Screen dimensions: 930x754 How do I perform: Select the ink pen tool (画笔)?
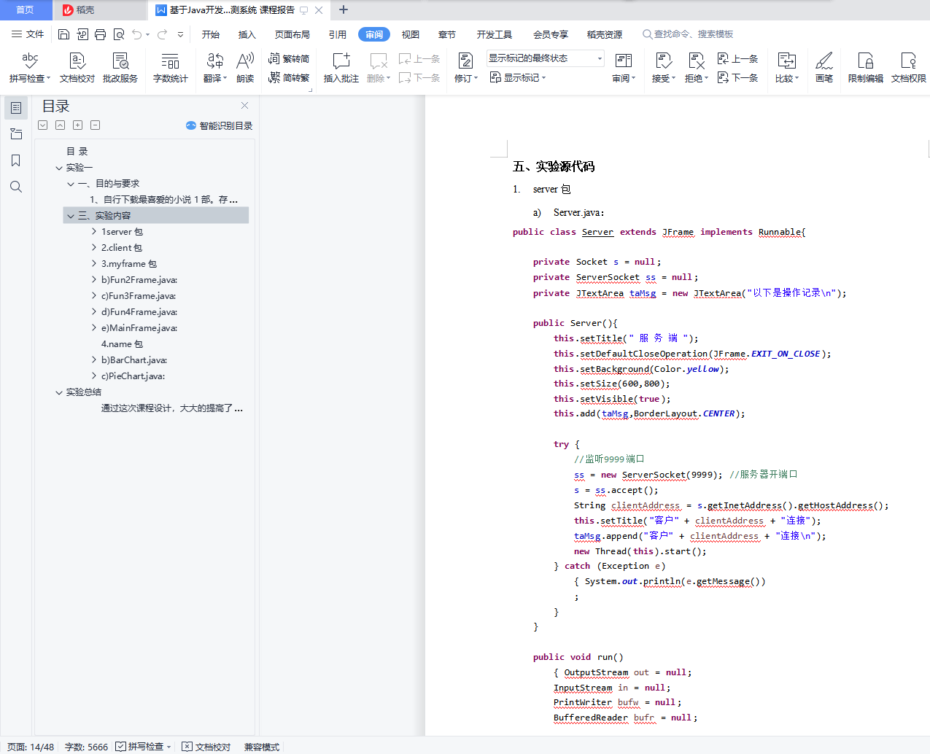click(x=824, y=67)
